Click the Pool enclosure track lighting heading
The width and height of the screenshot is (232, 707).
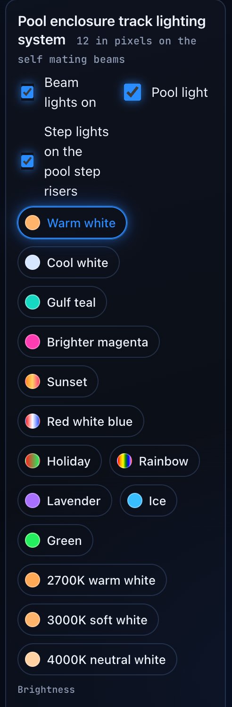pos(112,30)
